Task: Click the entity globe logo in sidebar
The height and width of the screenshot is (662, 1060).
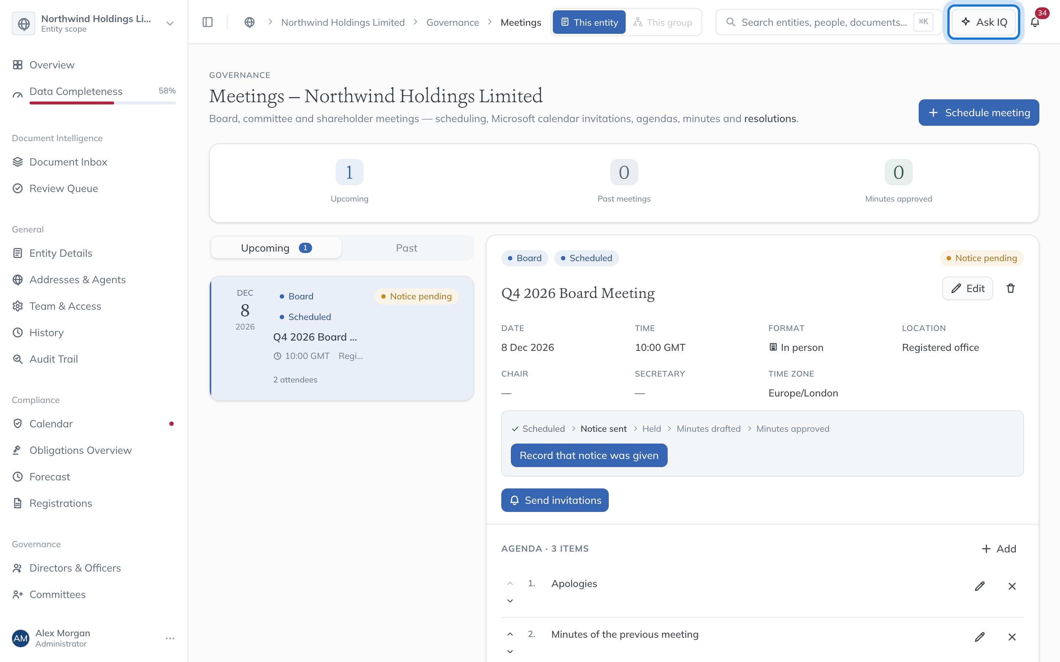Action: (x=24, y=24)
